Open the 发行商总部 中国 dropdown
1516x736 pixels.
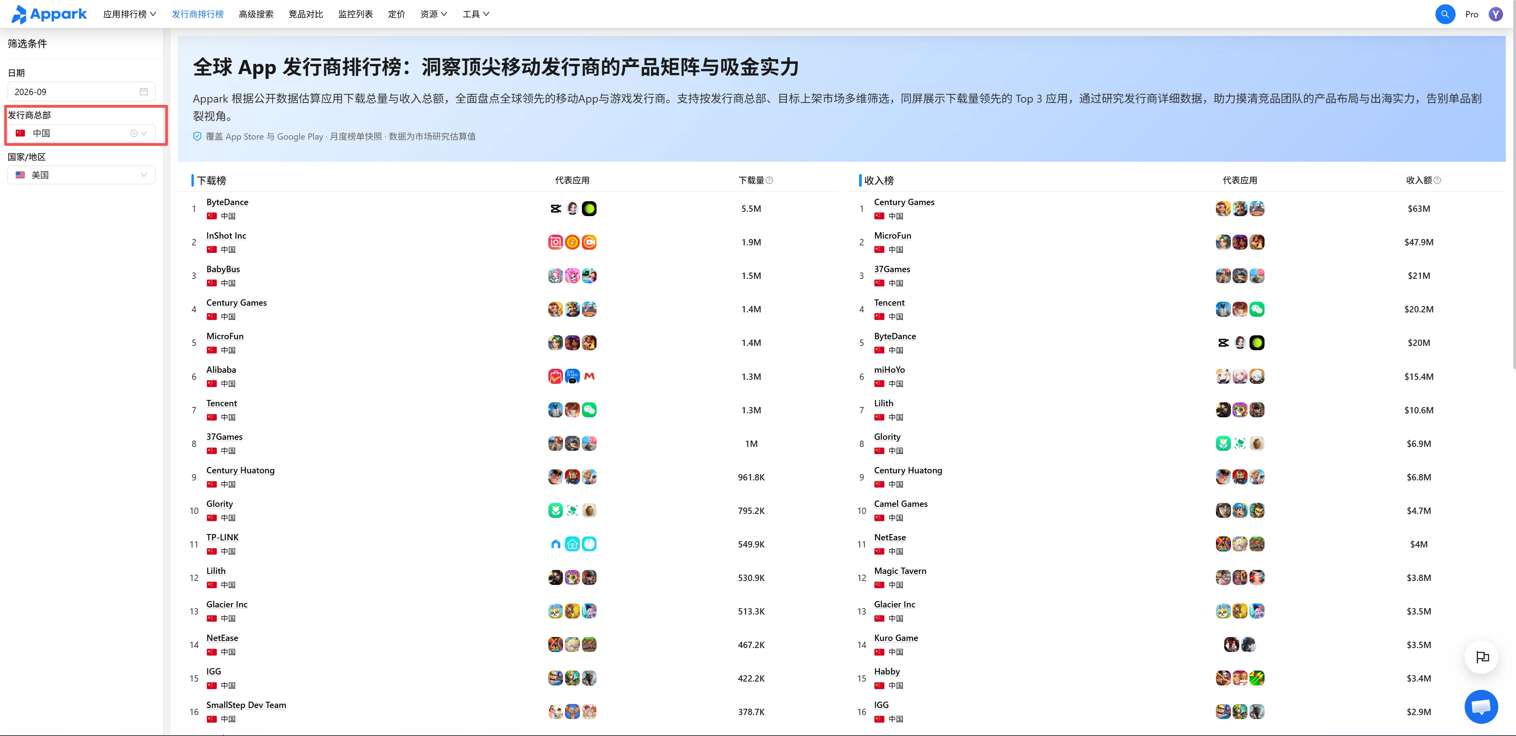pyautogui.click(x=81, y=133)
